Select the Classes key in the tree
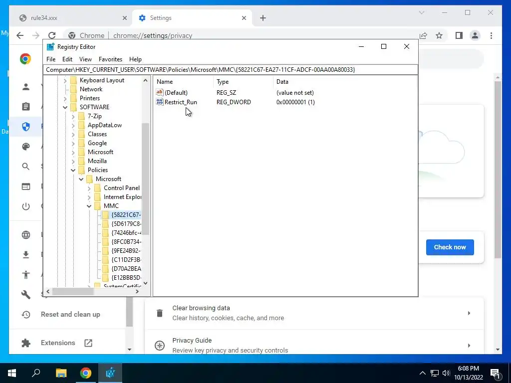The width and height of the screenshot is (511, 383). (x=97, y=134)
